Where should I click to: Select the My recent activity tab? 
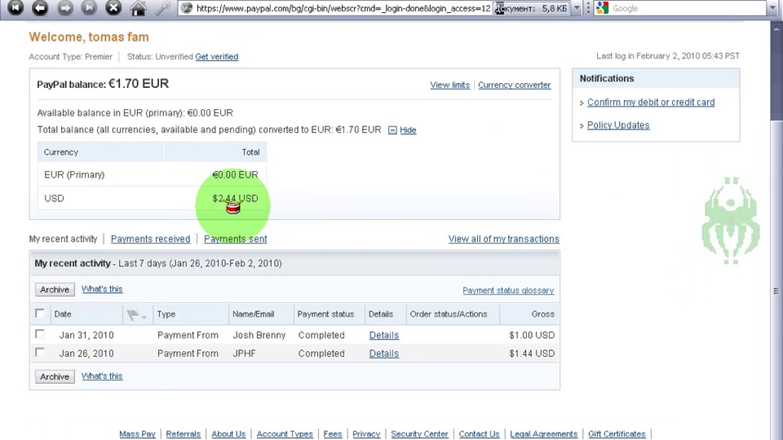(x=63, y=239)
